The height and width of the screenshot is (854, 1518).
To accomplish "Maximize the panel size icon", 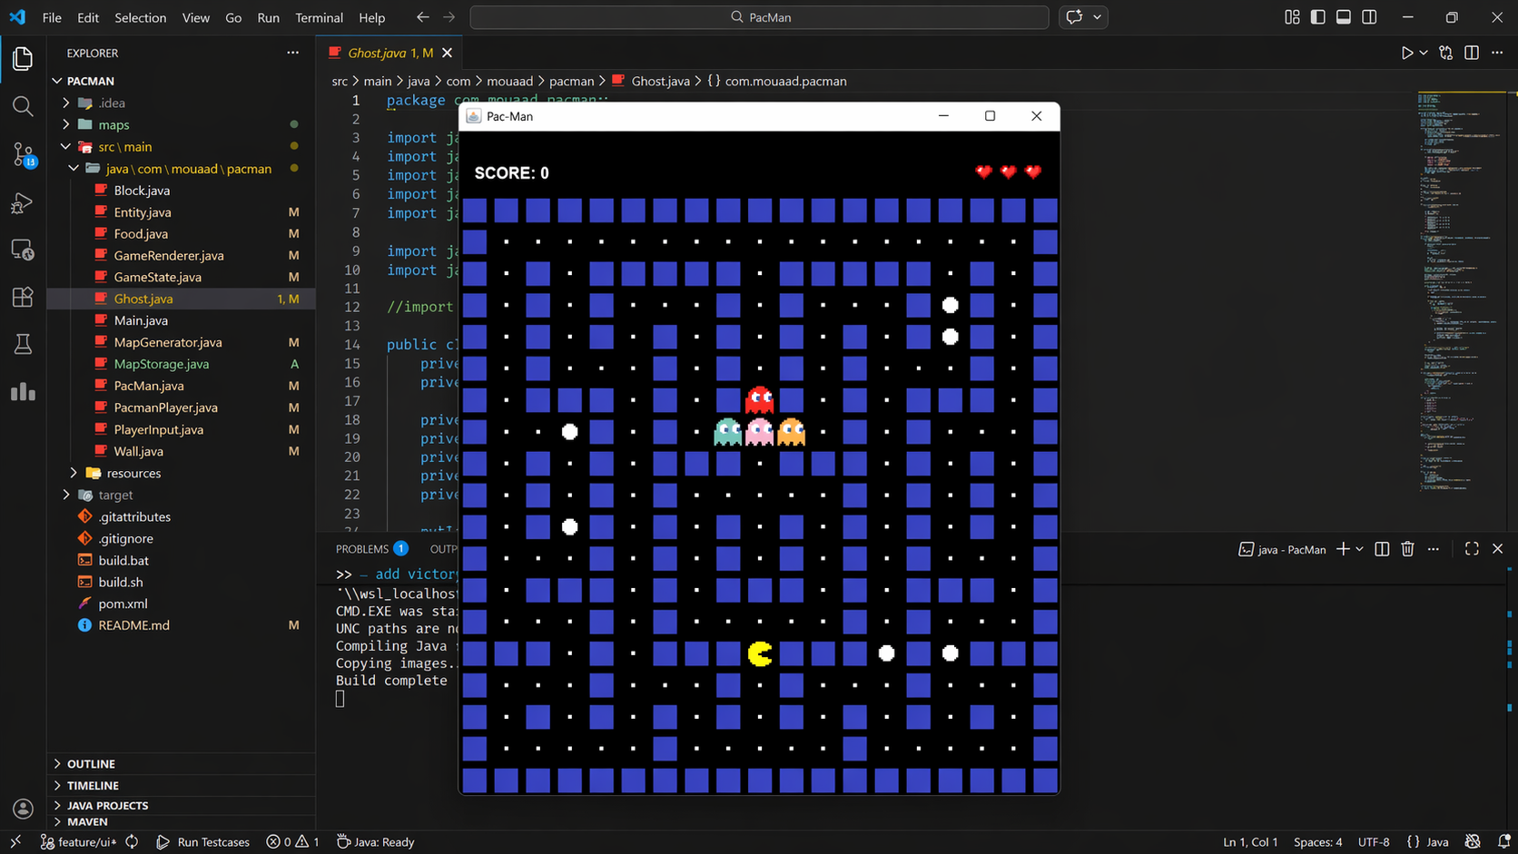I will [x=1472, y=549].
